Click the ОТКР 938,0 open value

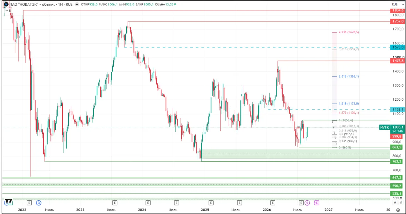pyautogui.click(x=88, y=5)
